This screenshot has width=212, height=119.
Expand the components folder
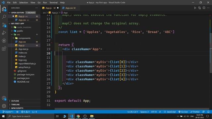pyautogui.click(x=24, y=38)
